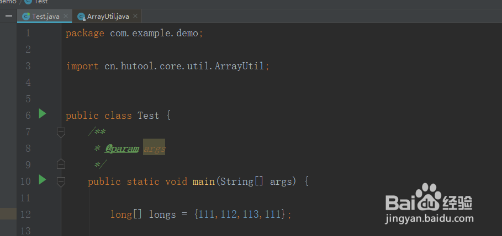
Task: Place cursor on the longs variable name
Action: pos(163,214)
